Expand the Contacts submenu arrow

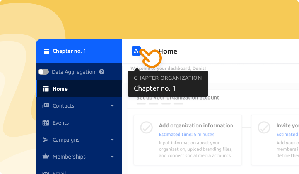(x=112, y=106)
